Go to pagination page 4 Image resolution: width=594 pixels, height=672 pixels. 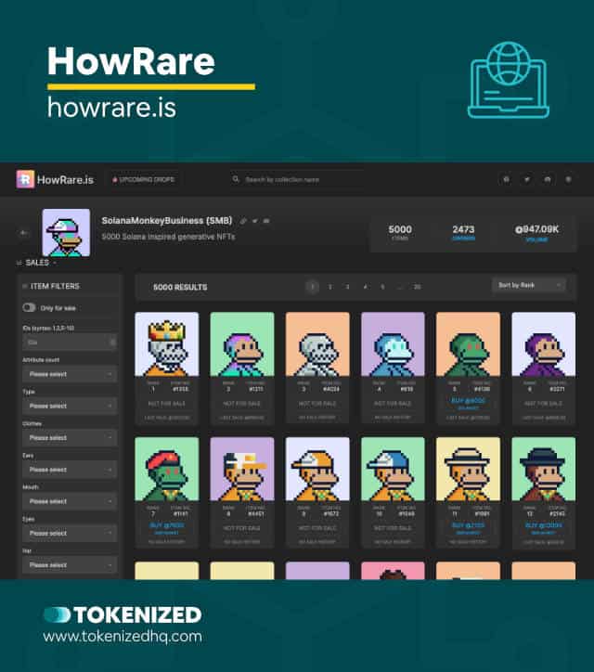point(365,287)
